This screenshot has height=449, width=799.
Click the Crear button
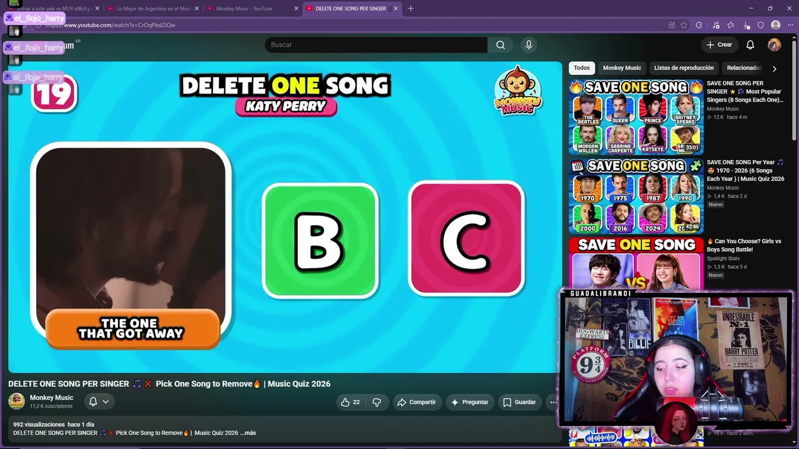(718, 45)
